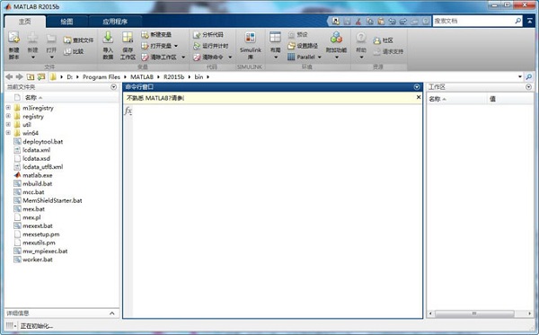Minimize the toolstrip ribbon

tap(530, 22)
